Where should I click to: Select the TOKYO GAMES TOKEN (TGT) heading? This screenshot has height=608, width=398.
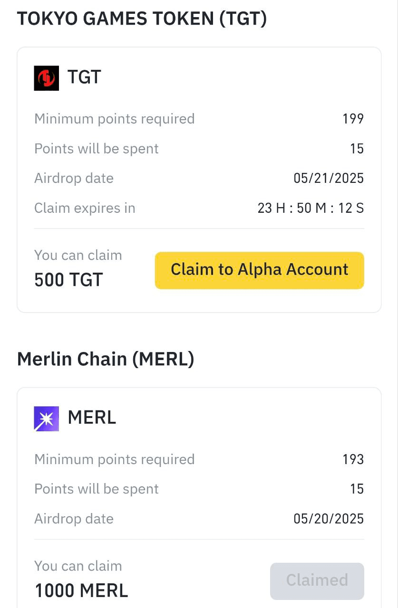click(x=142, y=19)
